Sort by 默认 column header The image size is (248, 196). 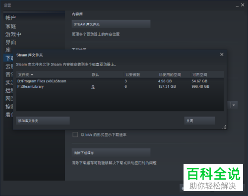[x=107, y=74]
